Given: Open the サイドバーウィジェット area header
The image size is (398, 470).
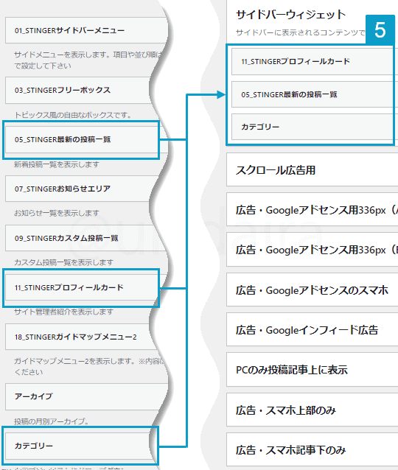Looking at the screenshot, I should 291,15.
